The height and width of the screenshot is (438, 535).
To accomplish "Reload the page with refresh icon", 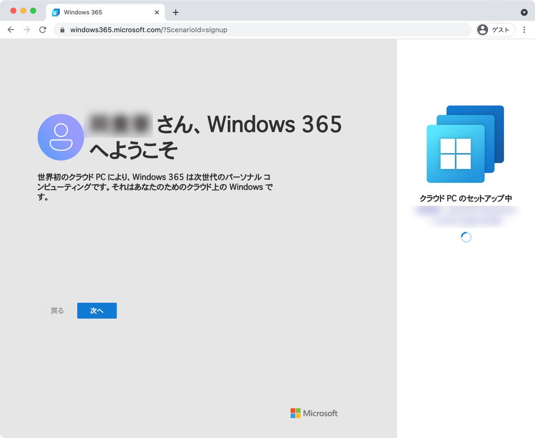I will pyautogui.click(x=42, y=30).
